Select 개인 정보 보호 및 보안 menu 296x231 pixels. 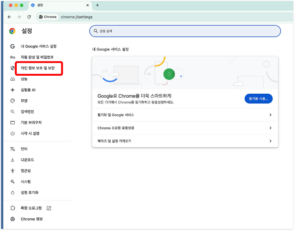38,68
